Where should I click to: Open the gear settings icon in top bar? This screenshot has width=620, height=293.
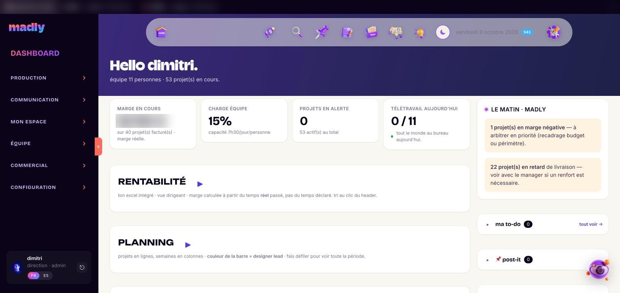tap(554, 32)
